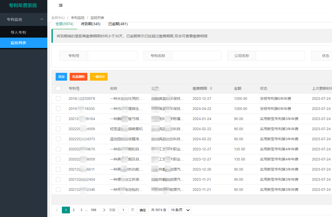Go to next page with the right arrow
The image size is (332, 217).
[x=104, y=210]
